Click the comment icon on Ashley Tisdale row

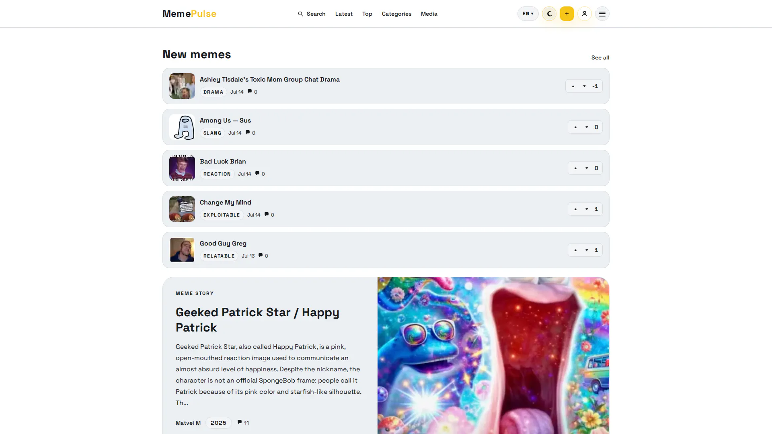coord(250,92)
